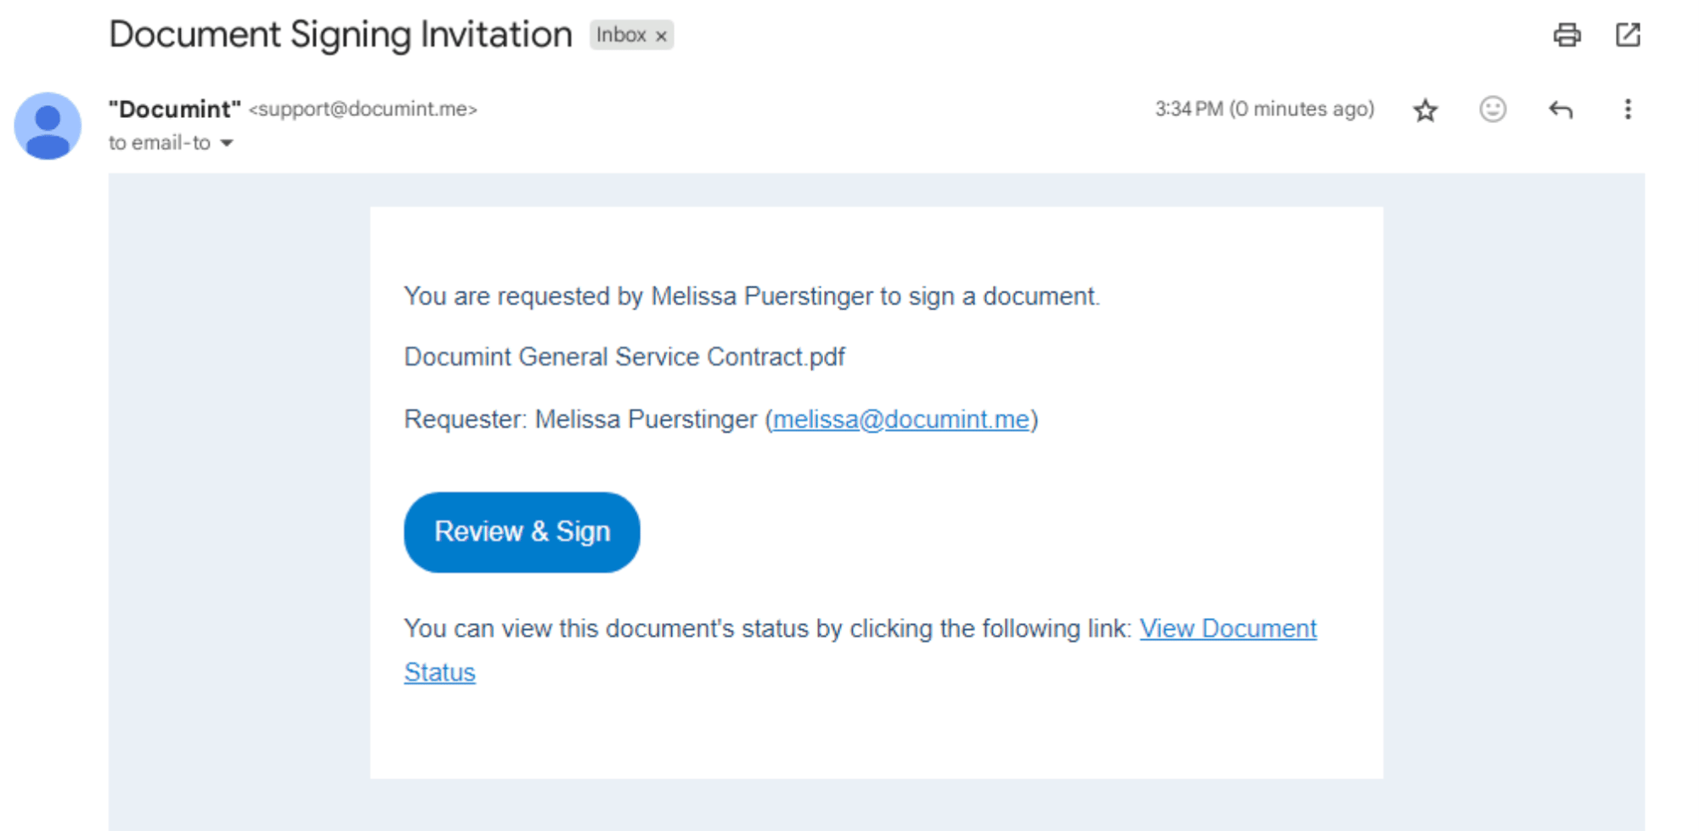Click the "to email-to" recipient text
The height and width of the screenshot is (831, 1699).
click(x=160, y=143)
